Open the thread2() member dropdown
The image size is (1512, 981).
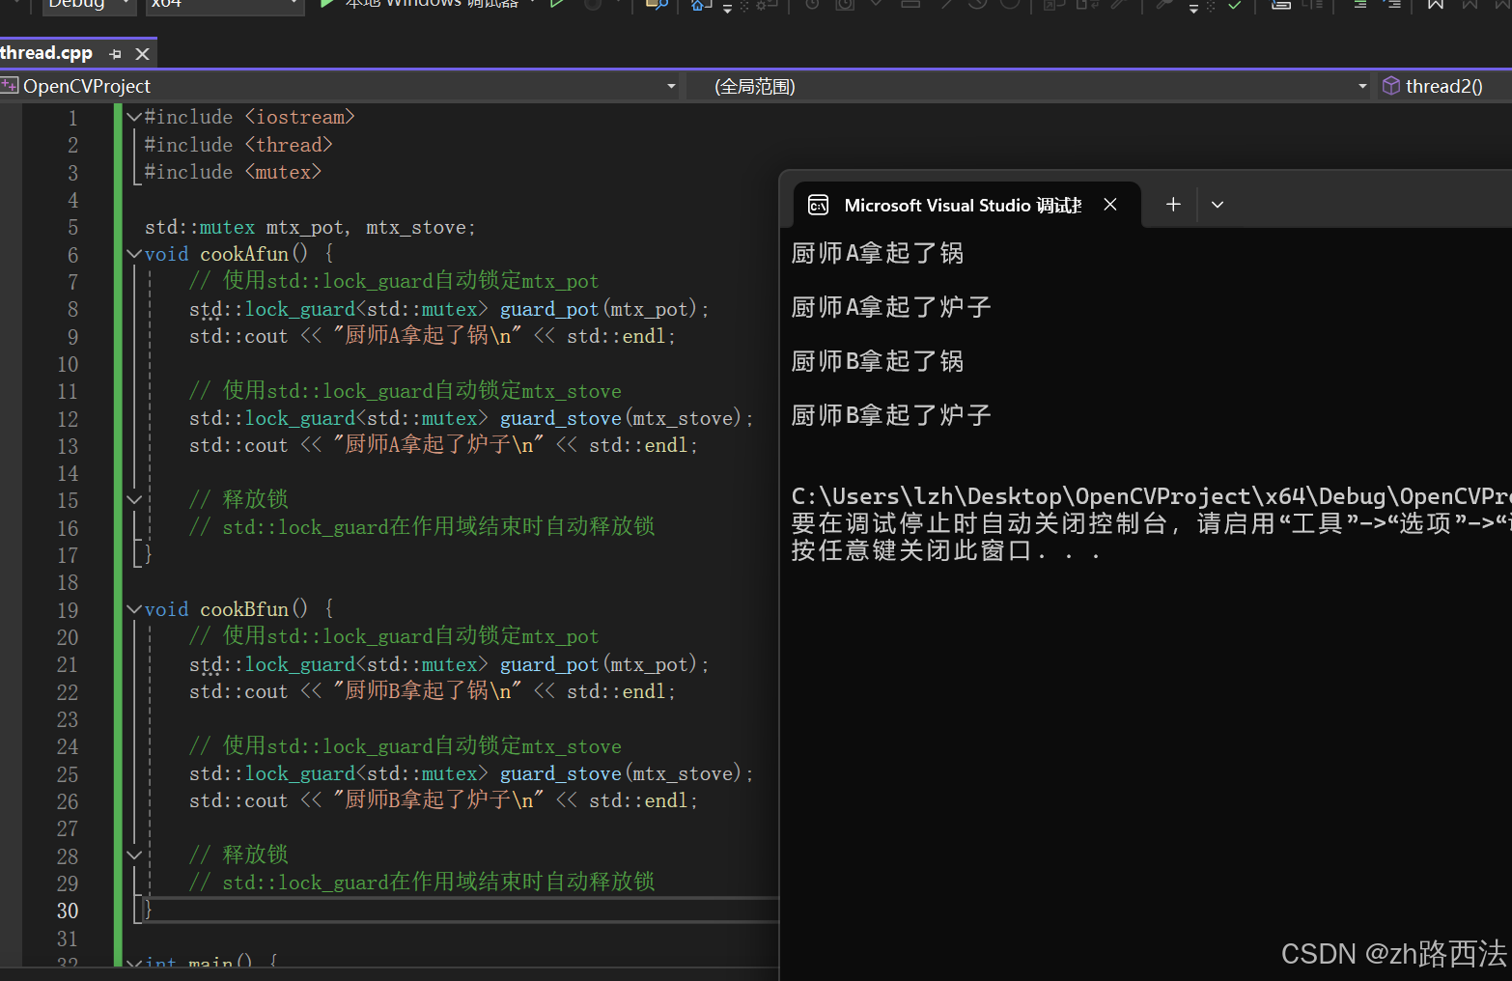(x=1444, y=86)
